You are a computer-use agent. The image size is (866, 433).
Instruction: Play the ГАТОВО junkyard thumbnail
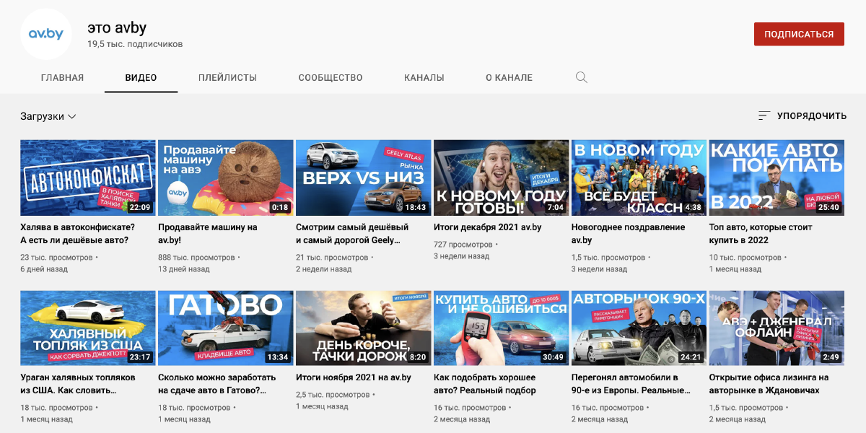[x=226, y=328]
